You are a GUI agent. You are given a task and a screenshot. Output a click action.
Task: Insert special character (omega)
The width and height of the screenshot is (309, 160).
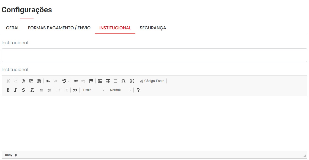click(123, 81)
